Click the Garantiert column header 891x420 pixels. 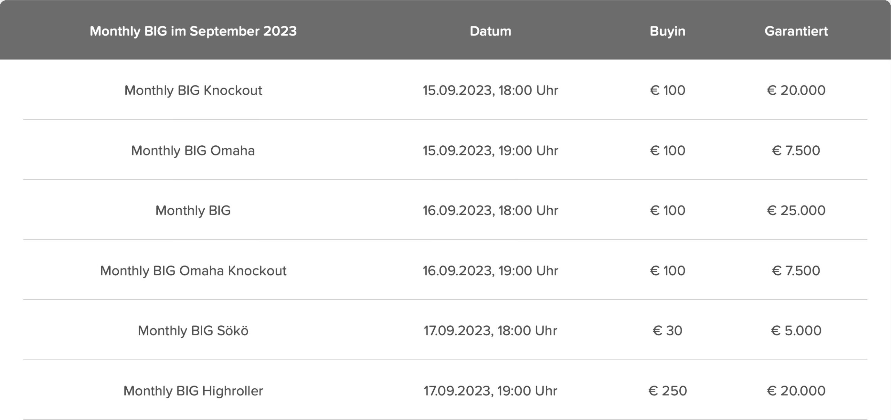click(796, 31)
